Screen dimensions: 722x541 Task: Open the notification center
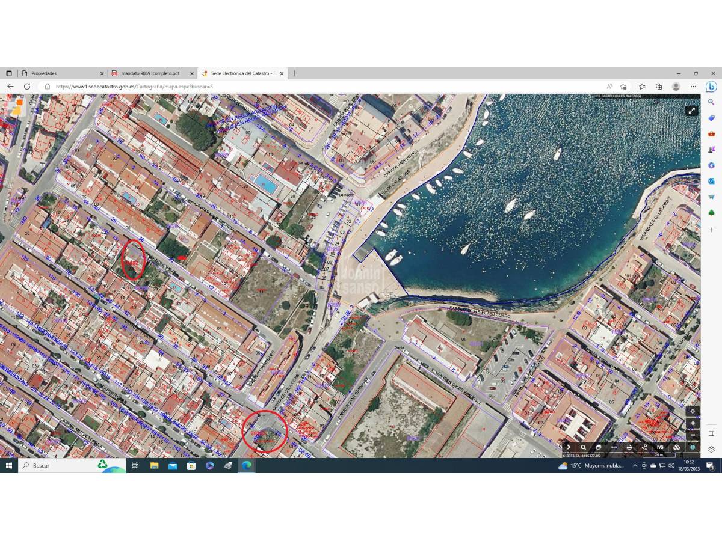click(x=710, y=466)
